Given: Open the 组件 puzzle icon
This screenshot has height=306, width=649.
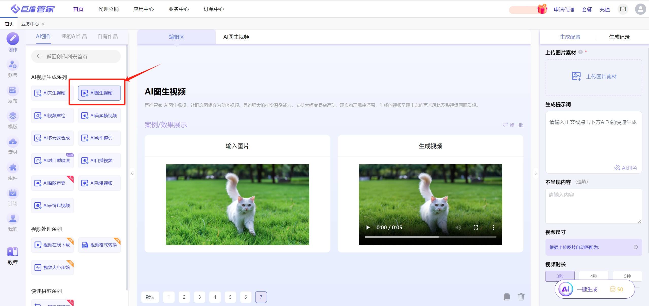Looking at the screenshot, I should point(13,167).
